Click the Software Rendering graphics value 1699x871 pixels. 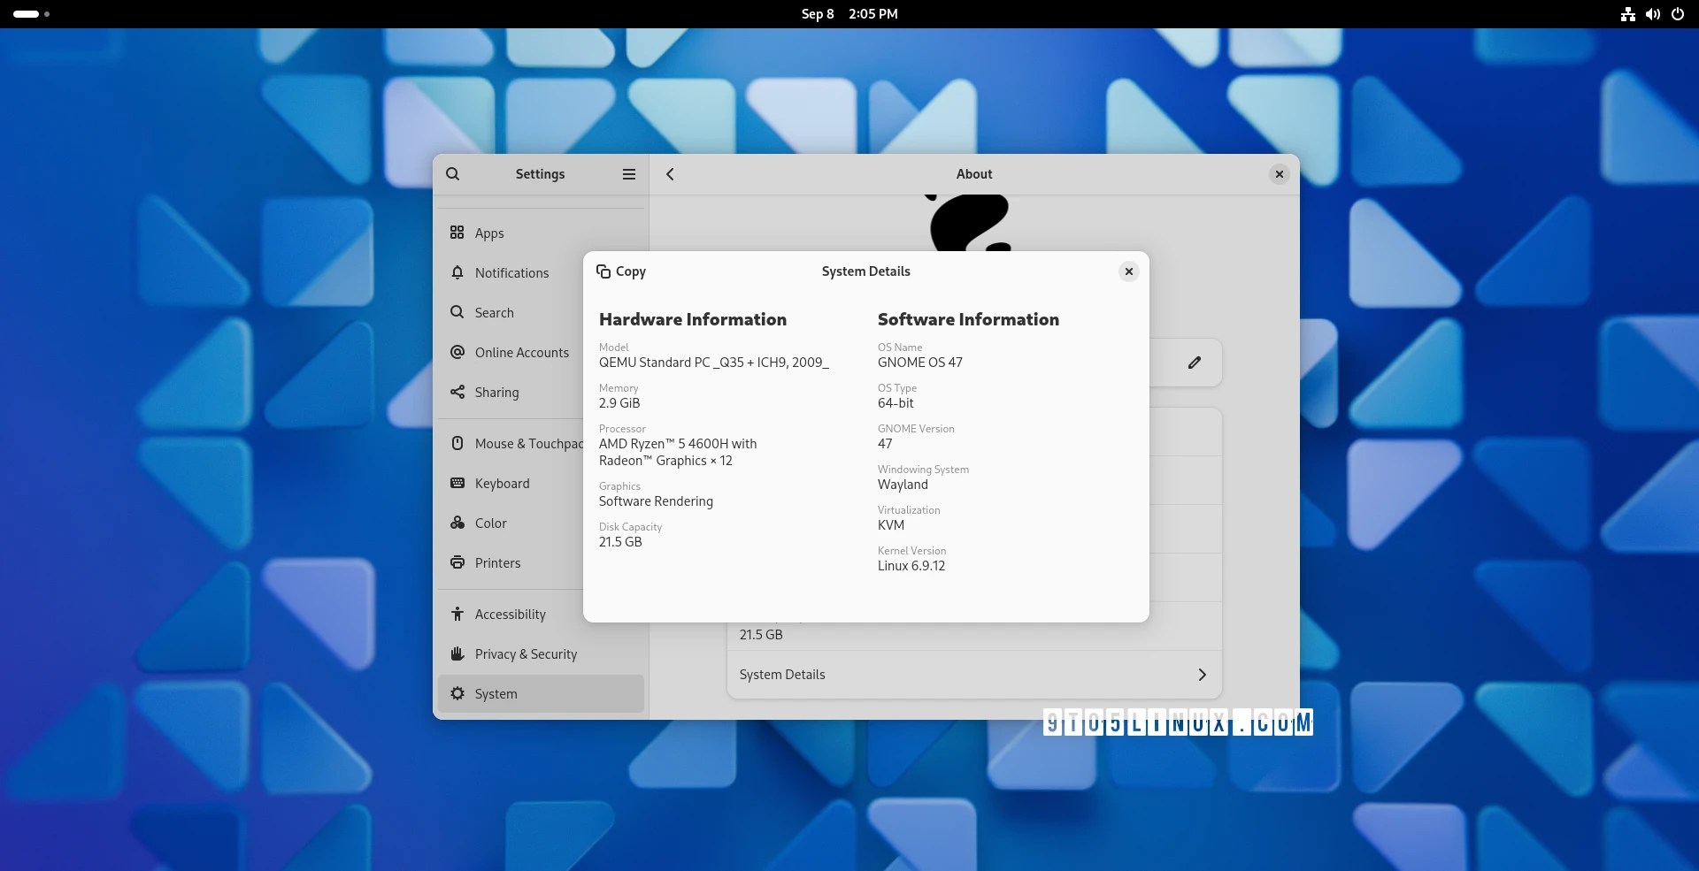[x=656, y=501]
